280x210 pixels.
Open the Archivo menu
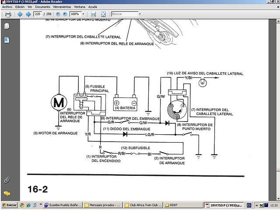tap(7, 7)
